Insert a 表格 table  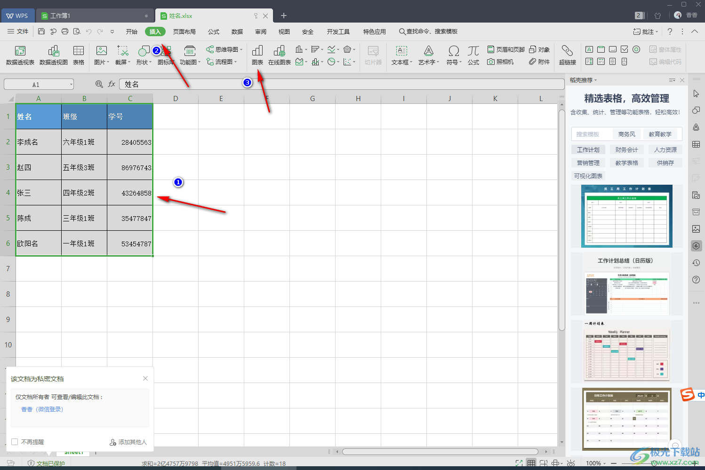click(79, 55)
